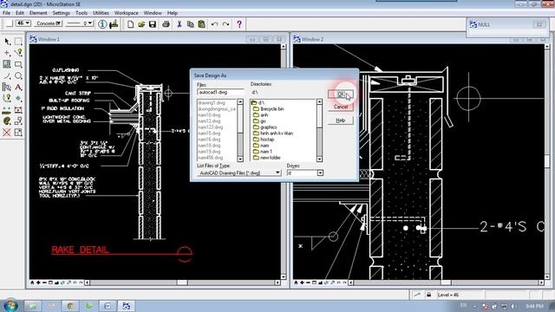Screen dimensions: 555x312
Task: Open the line weight 0 dropdown
Action: coord(80,23)
